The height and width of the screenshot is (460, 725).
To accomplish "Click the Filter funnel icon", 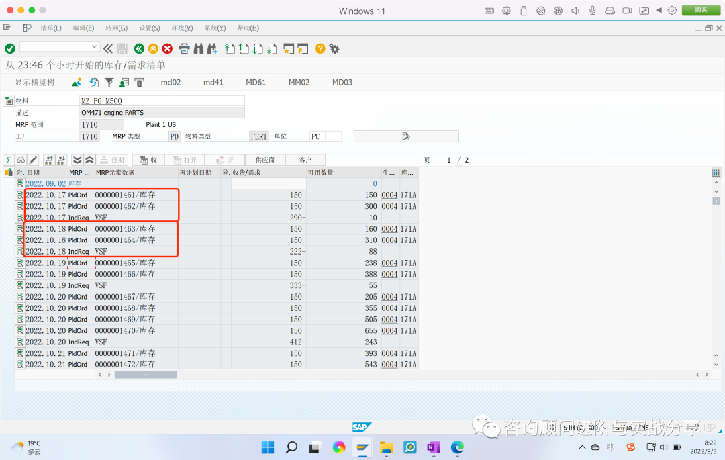I will (109, 83).
